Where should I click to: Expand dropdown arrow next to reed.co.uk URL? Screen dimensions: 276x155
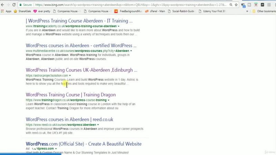point(98,125)
